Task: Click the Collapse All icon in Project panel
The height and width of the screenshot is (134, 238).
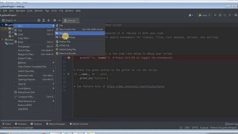Action: (x=48, y=20)
